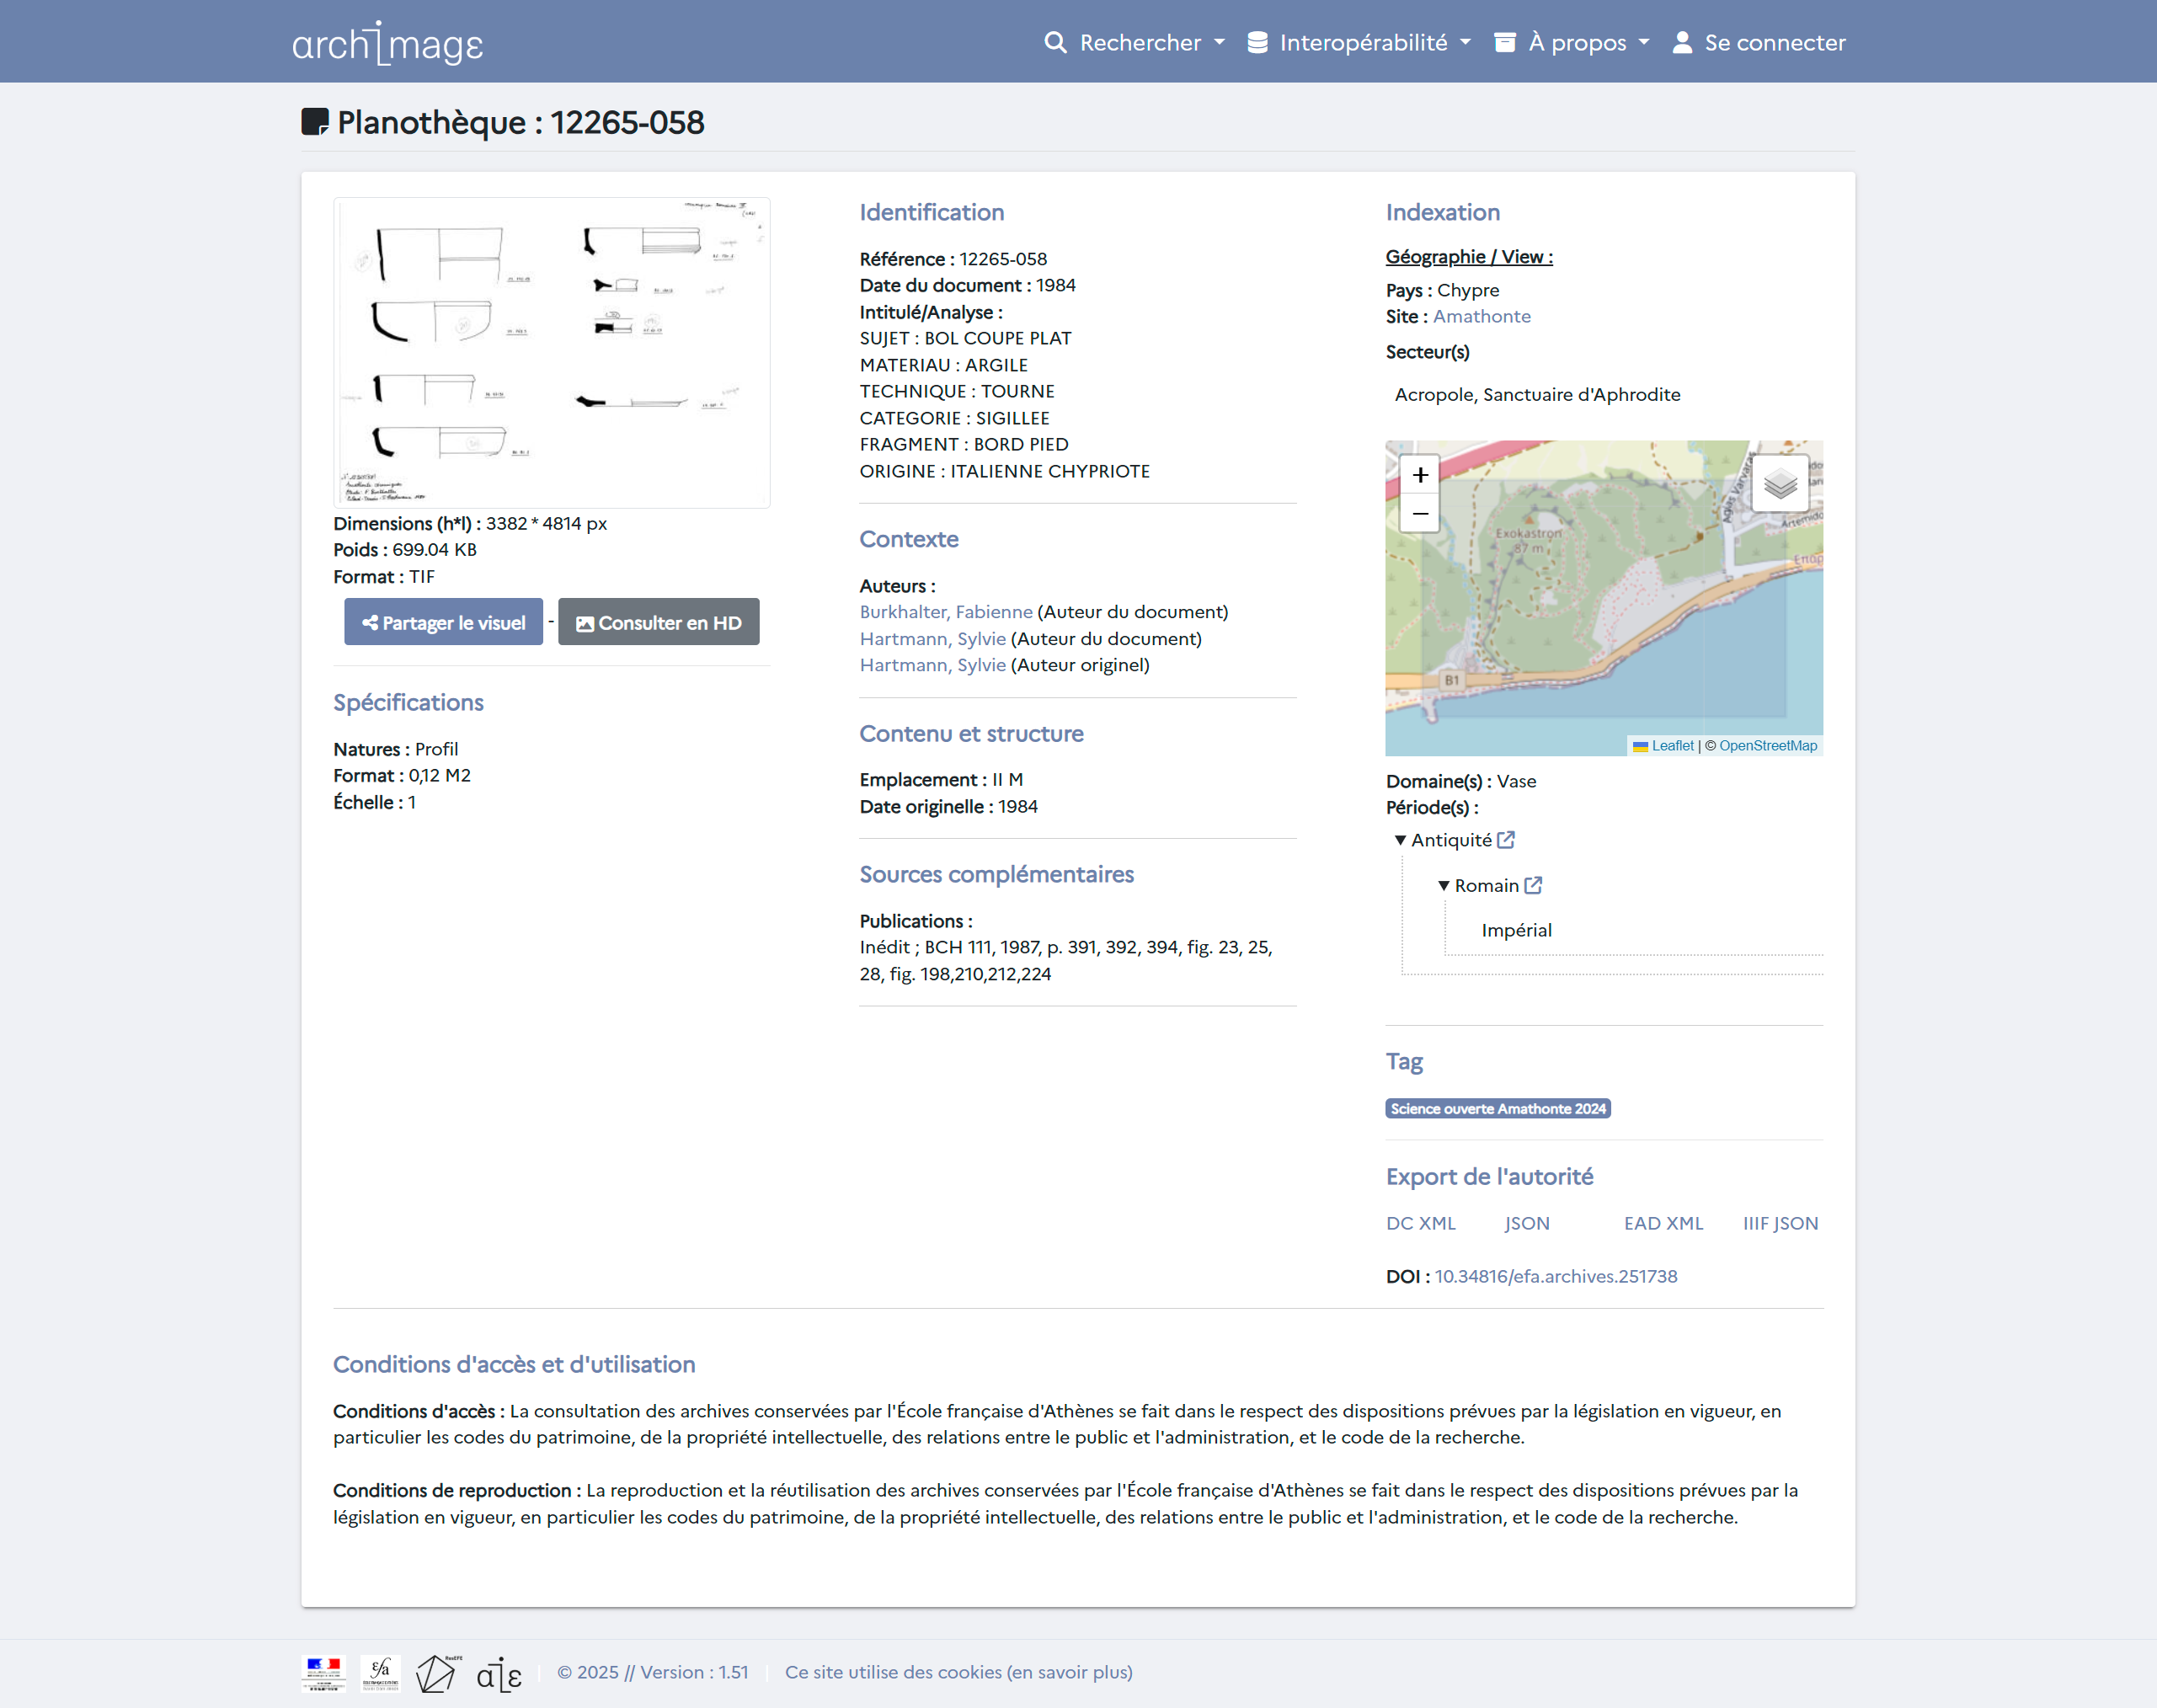This screenshot has width=2157, height=1708.
Task: Zoom out on the map
Action: coord(1419,513)
